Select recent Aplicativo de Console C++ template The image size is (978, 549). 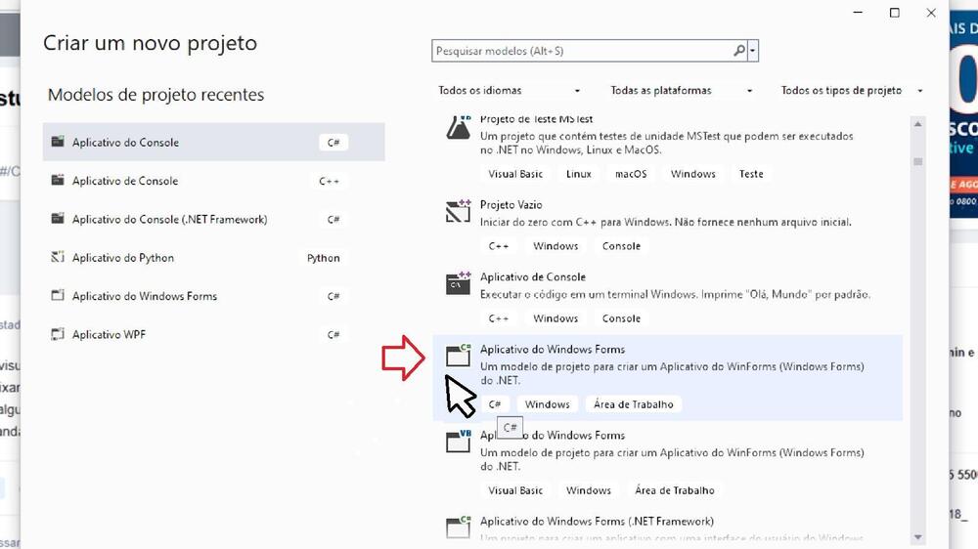[x=214, y=181]
